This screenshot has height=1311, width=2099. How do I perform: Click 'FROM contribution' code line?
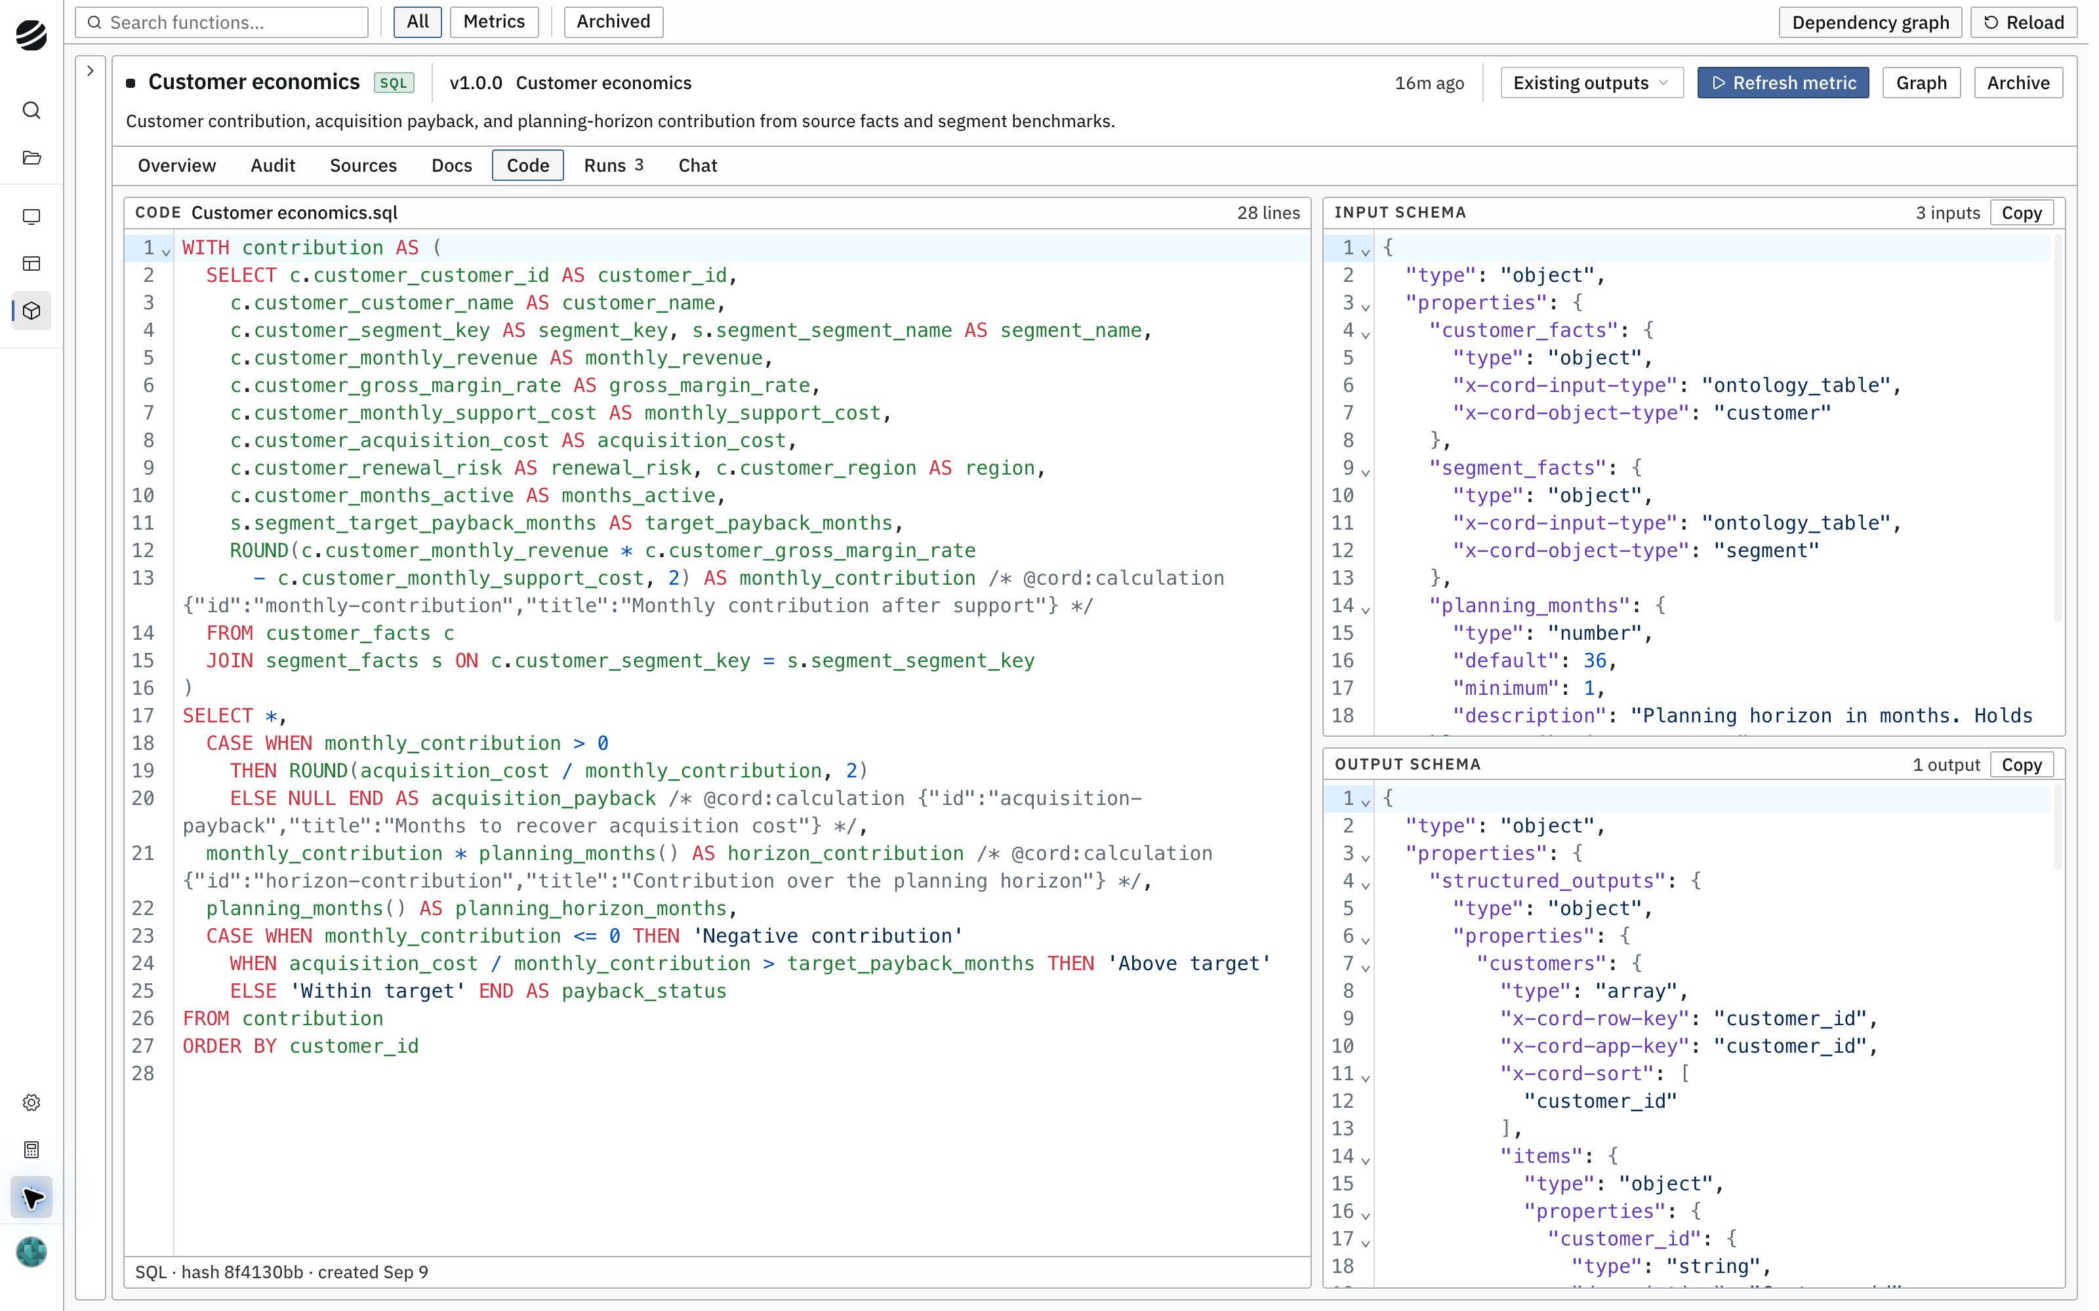tap(283, 1019)
